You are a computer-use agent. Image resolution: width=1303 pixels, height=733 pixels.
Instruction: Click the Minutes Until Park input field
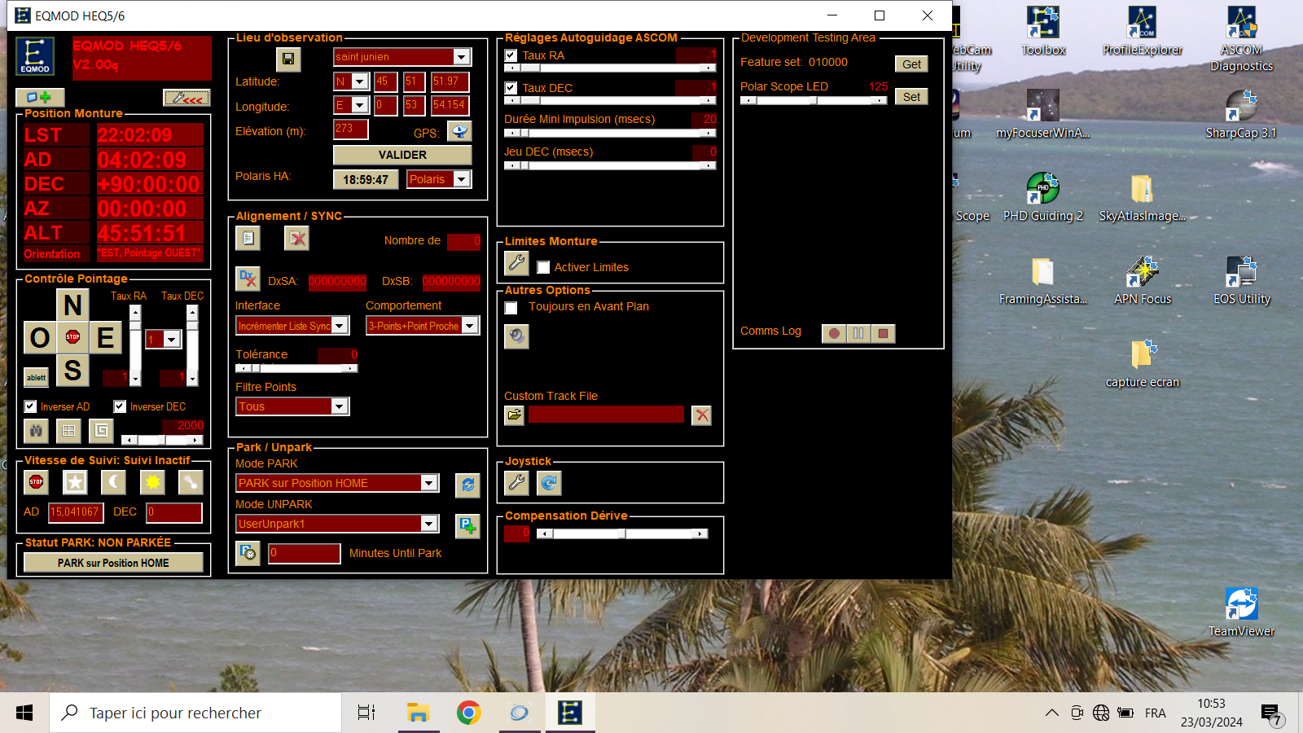coord(305,553)
